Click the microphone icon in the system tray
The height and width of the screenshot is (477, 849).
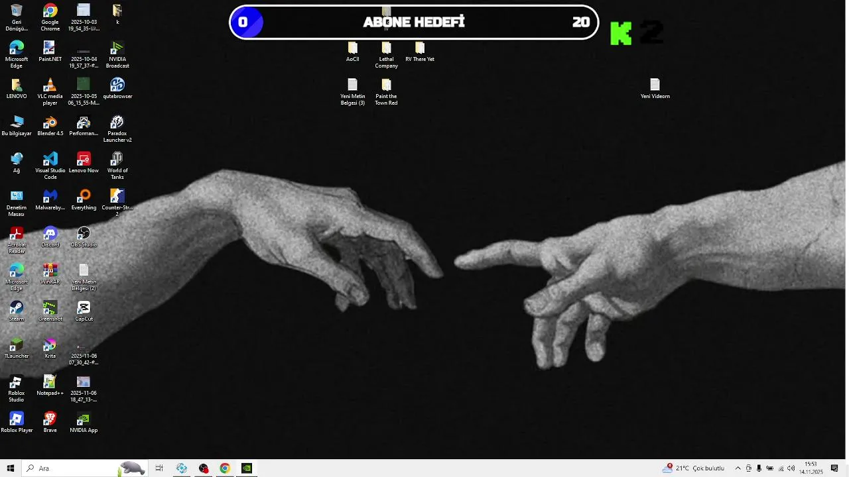(759, 468)
